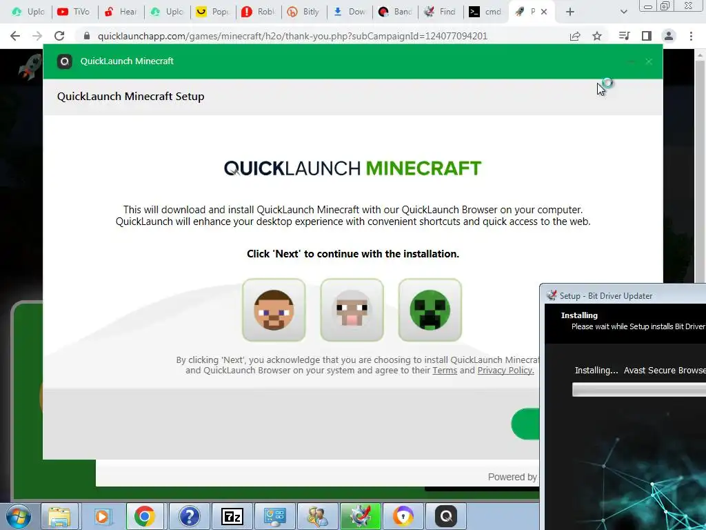The width and height of the screenshot is (706, 530).
Task: Open the QuickLaunch taskbar icon
Action: 446,516
